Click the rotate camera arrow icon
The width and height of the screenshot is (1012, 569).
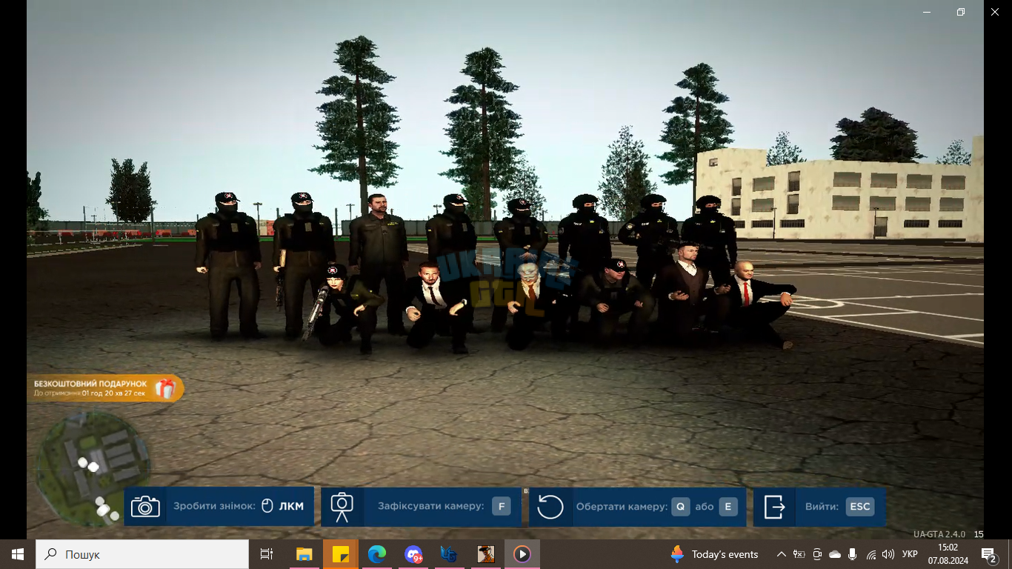point(550,507)
